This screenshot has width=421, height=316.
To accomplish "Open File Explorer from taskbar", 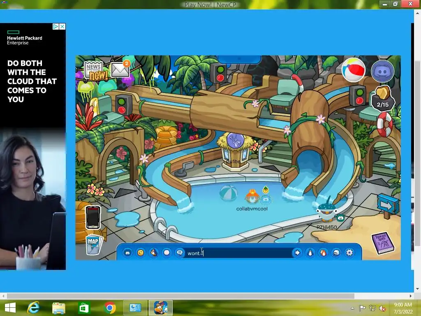I will point(58,308).
